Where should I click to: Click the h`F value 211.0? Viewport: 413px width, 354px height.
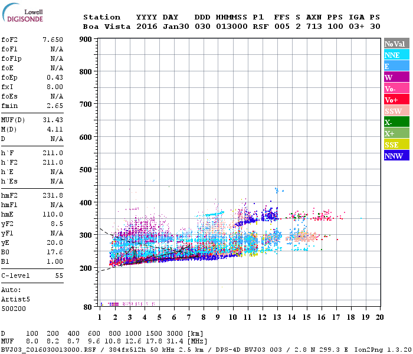pyautogui.click(x=53, y=153)
